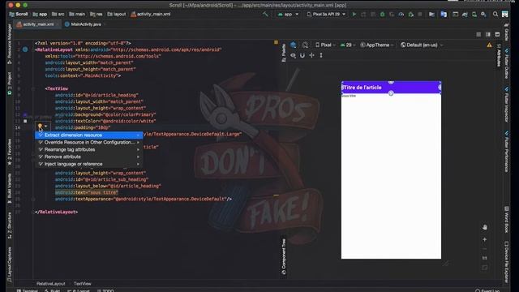Click the Apply Changes rerun icon
The width and height of the screenshot is (519, 292).
[x=363, y=15]
